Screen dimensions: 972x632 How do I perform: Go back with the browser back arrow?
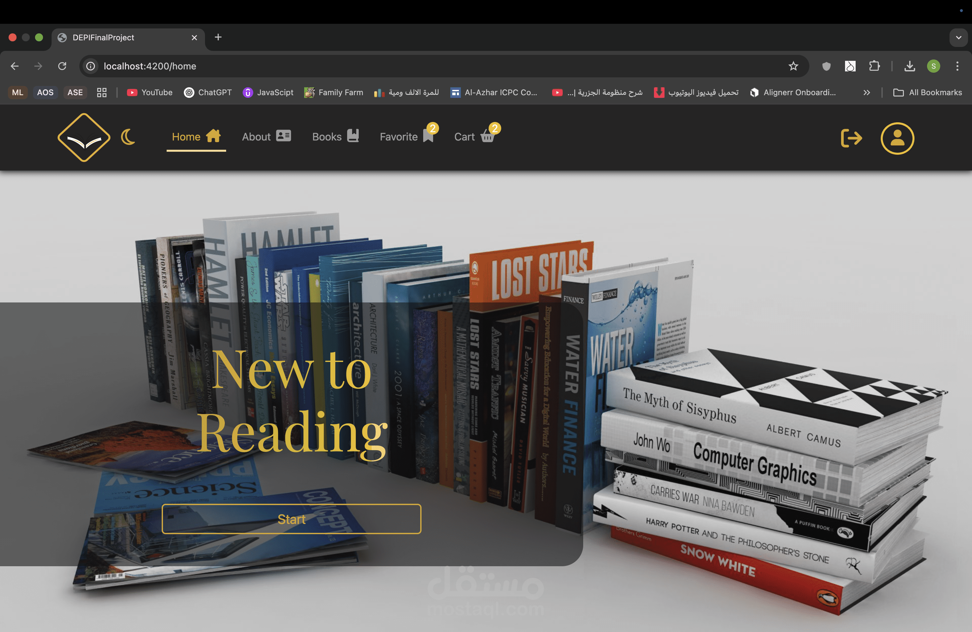click(15, 66)
